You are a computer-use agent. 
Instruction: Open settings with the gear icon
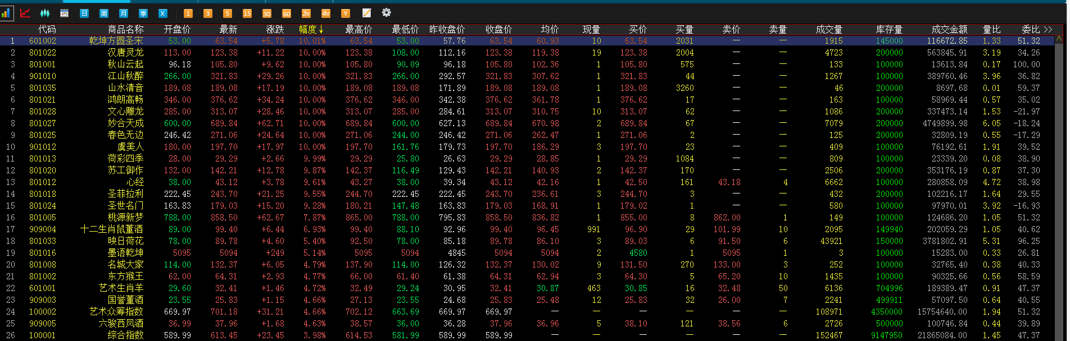[x=386, y=12]
